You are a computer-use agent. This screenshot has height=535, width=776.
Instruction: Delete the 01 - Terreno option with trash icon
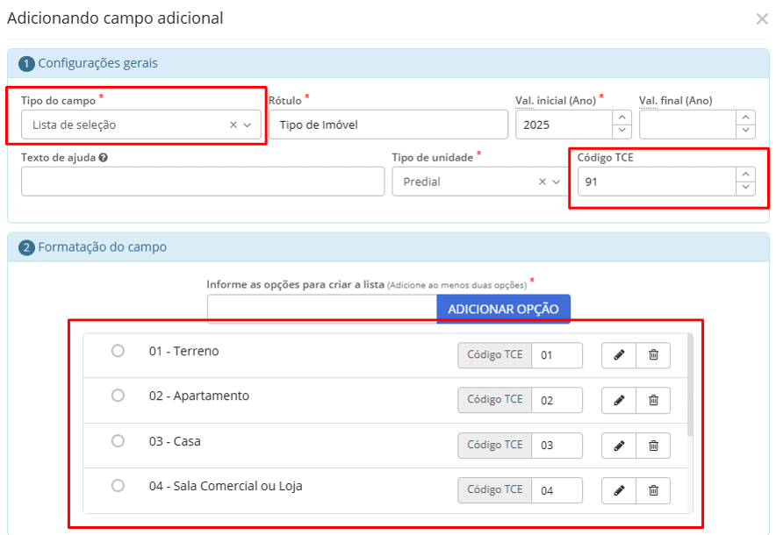653,354
